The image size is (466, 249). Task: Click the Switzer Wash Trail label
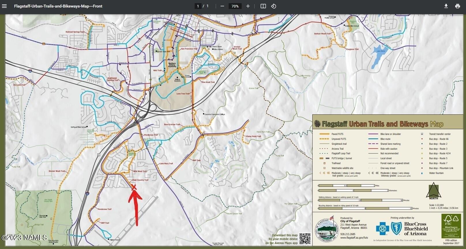point(322,34)
